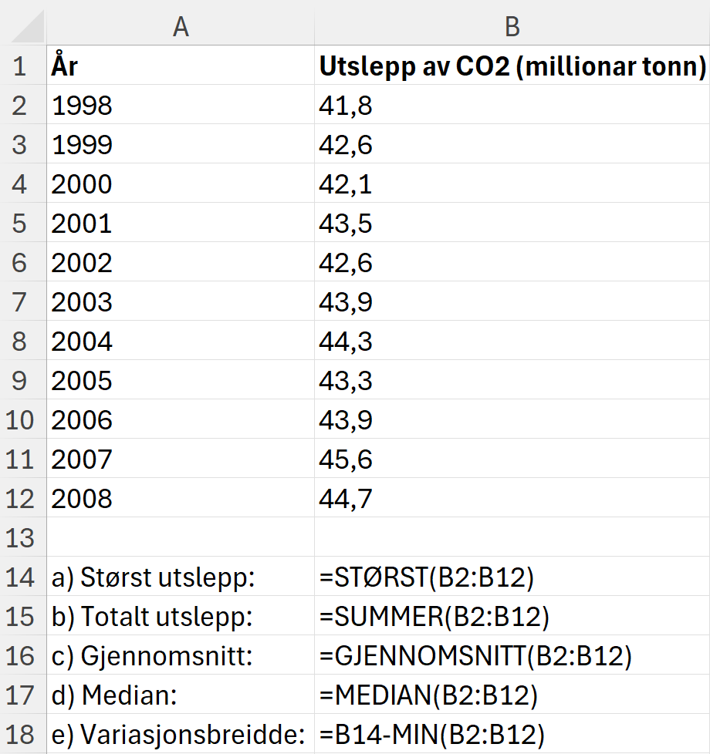Select the =GJENNOMSNITT(B2:B12) formula cell
This screenshot has height=754, width=710.
[512, 656]
